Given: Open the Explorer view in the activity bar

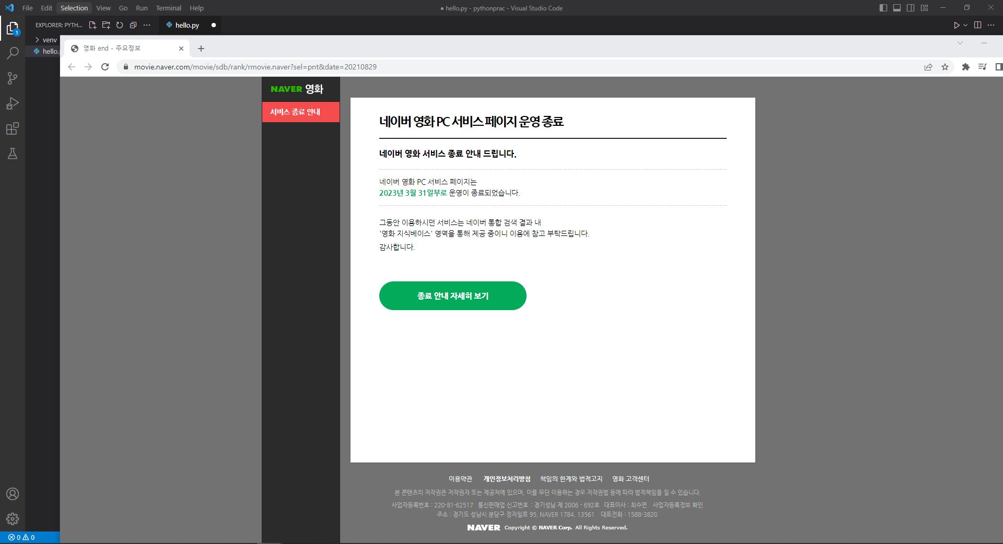Looking at the screenshot, I should click(x=13, y=28).
